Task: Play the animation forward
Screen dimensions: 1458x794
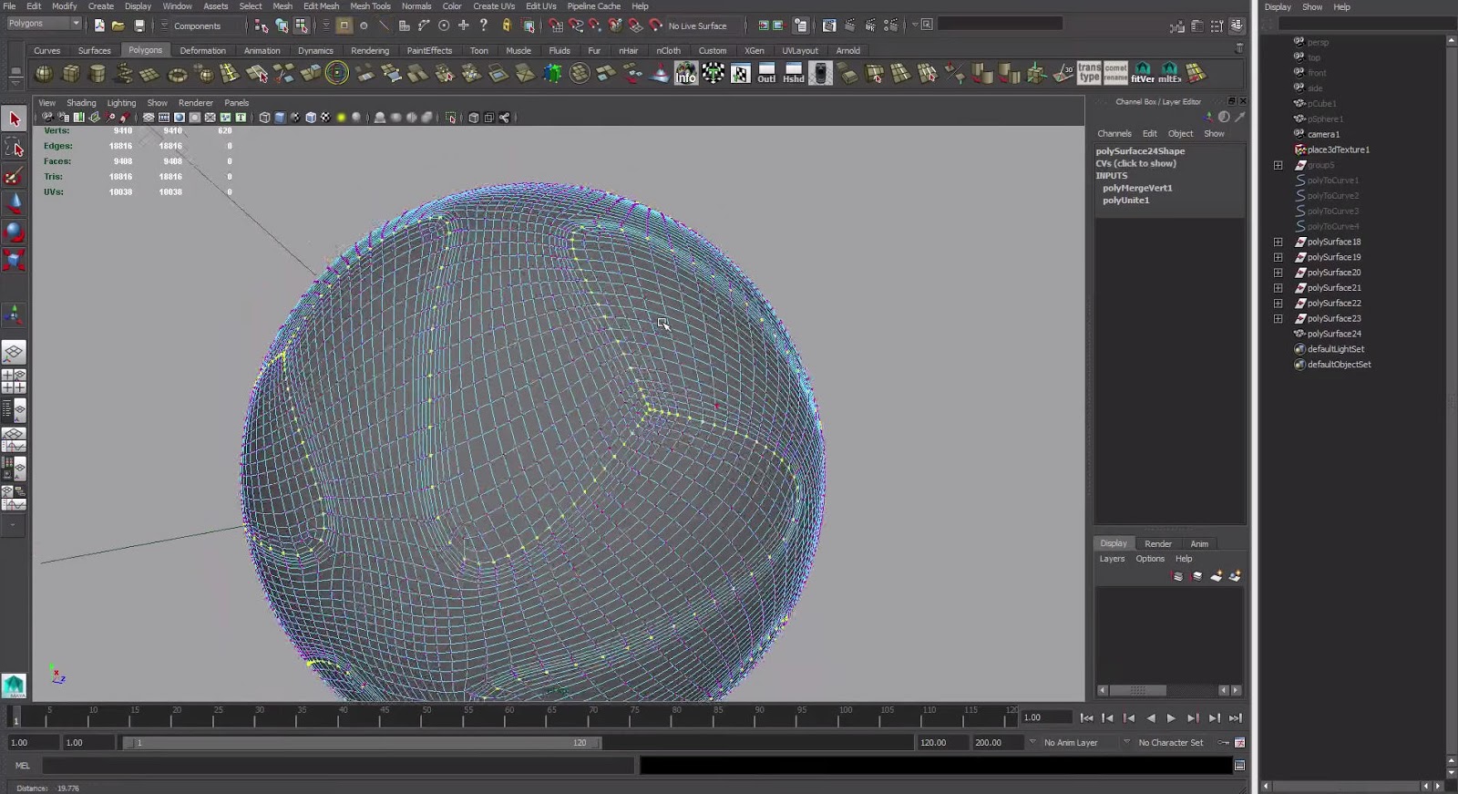Action: 1171,718
